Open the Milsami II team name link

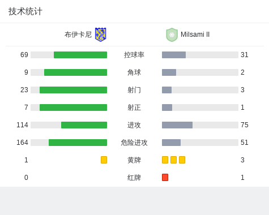[195, 35]
